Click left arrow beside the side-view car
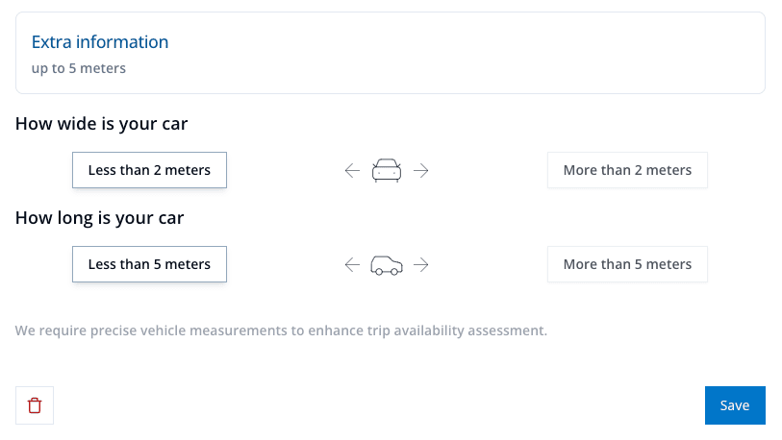 tap(352, 265)
